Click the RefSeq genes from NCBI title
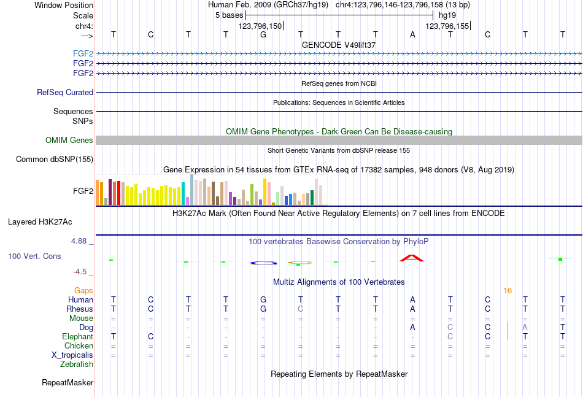 339,83
